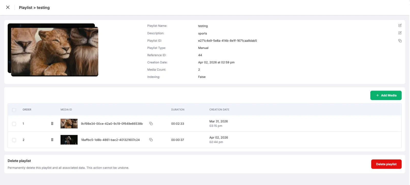Click the Playlist Type value Manual
The width and height of the screenshot is (410, 185).
pyautogui.click(x=203, y=48)
